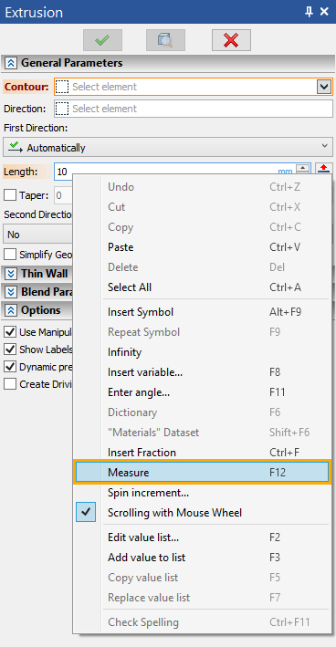The image size is (336, 647).
Task: Click the red arrow icon beside Length
Action: [324, 168]
